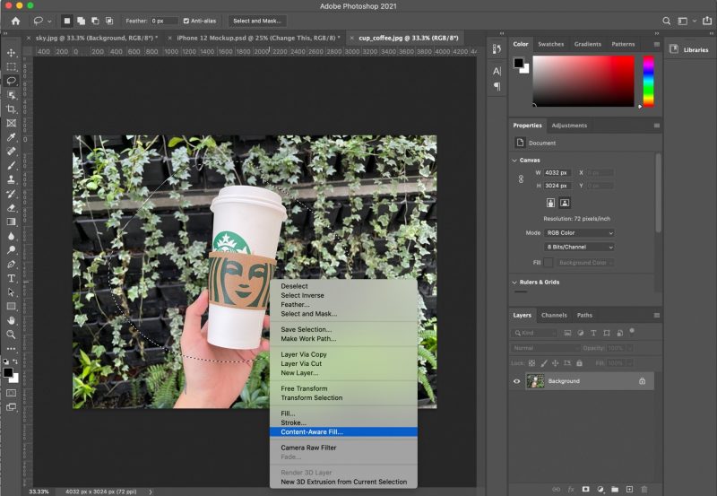Open the Adjustments tab

pyautogui.click(x=569, y=126)
